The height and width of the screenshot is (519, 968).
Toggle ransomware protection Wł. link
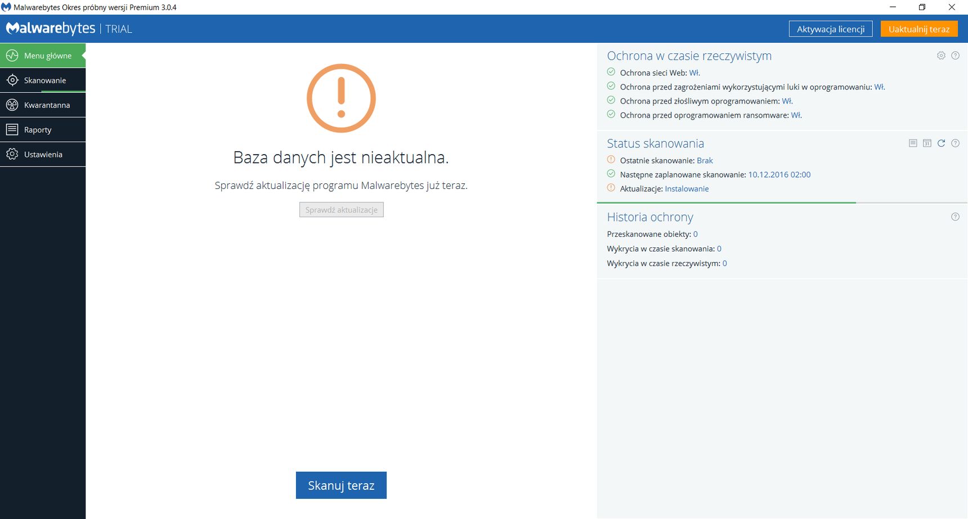coord(796,115)
